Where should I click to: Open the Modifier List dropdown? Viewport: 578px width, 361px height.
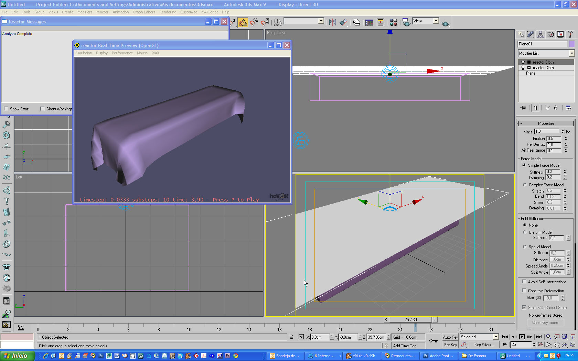click(571, 53)
